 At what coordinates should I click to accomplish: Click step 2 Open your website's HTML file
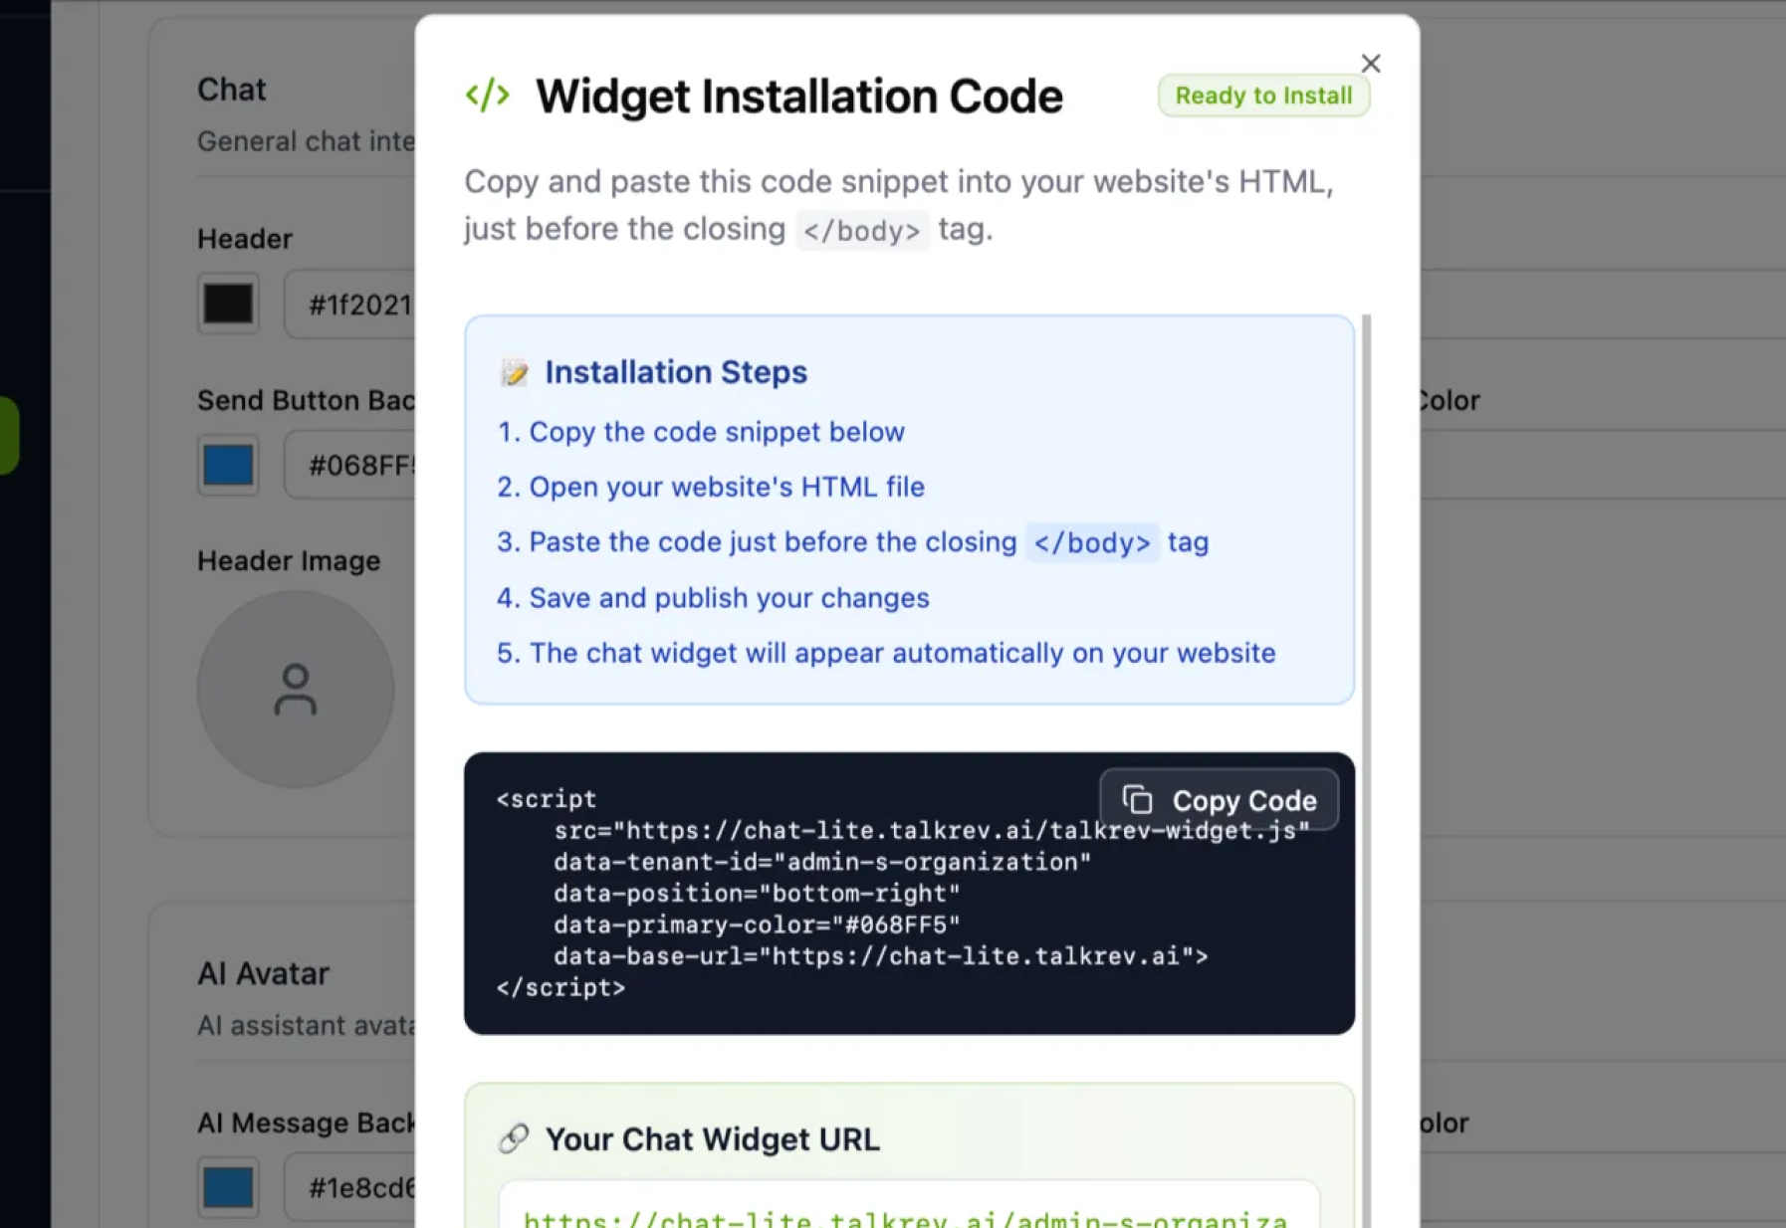tap(711, 487)
